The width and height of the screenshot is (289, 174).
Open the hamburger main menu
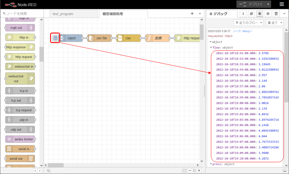pyautogui.click(x=282, y=4)
